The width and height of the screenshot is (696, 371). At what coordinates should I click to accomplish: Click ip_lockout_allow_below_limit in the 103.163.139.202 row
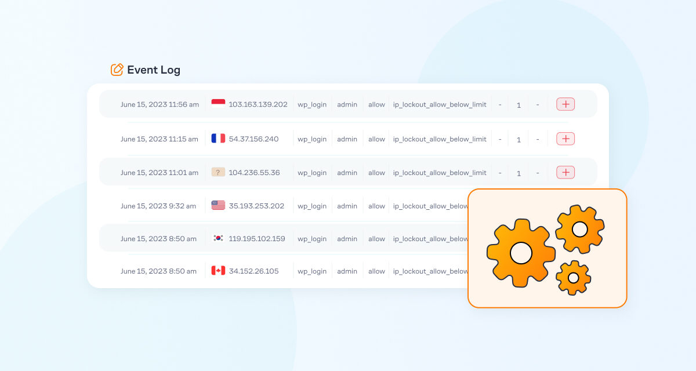pyautogui.click(x=440, y=105)
